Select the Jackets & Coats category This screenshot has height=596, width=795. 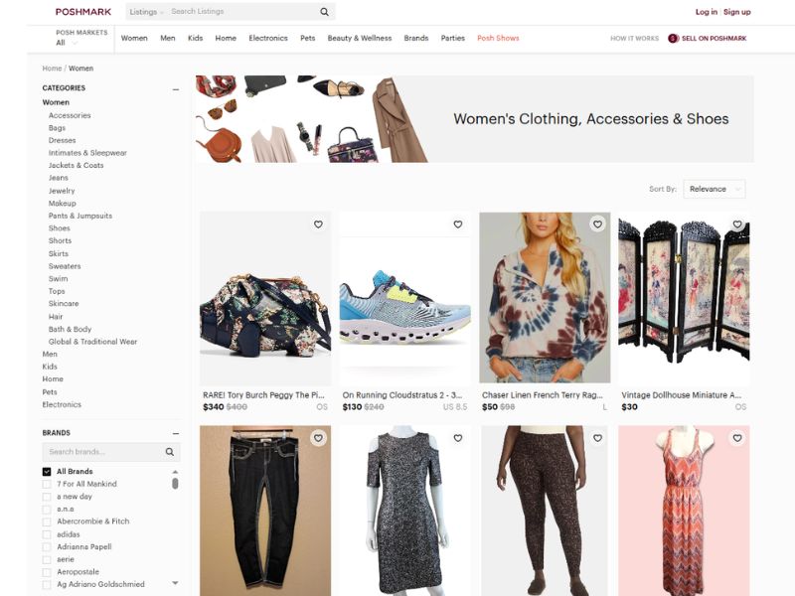point(77,165)
